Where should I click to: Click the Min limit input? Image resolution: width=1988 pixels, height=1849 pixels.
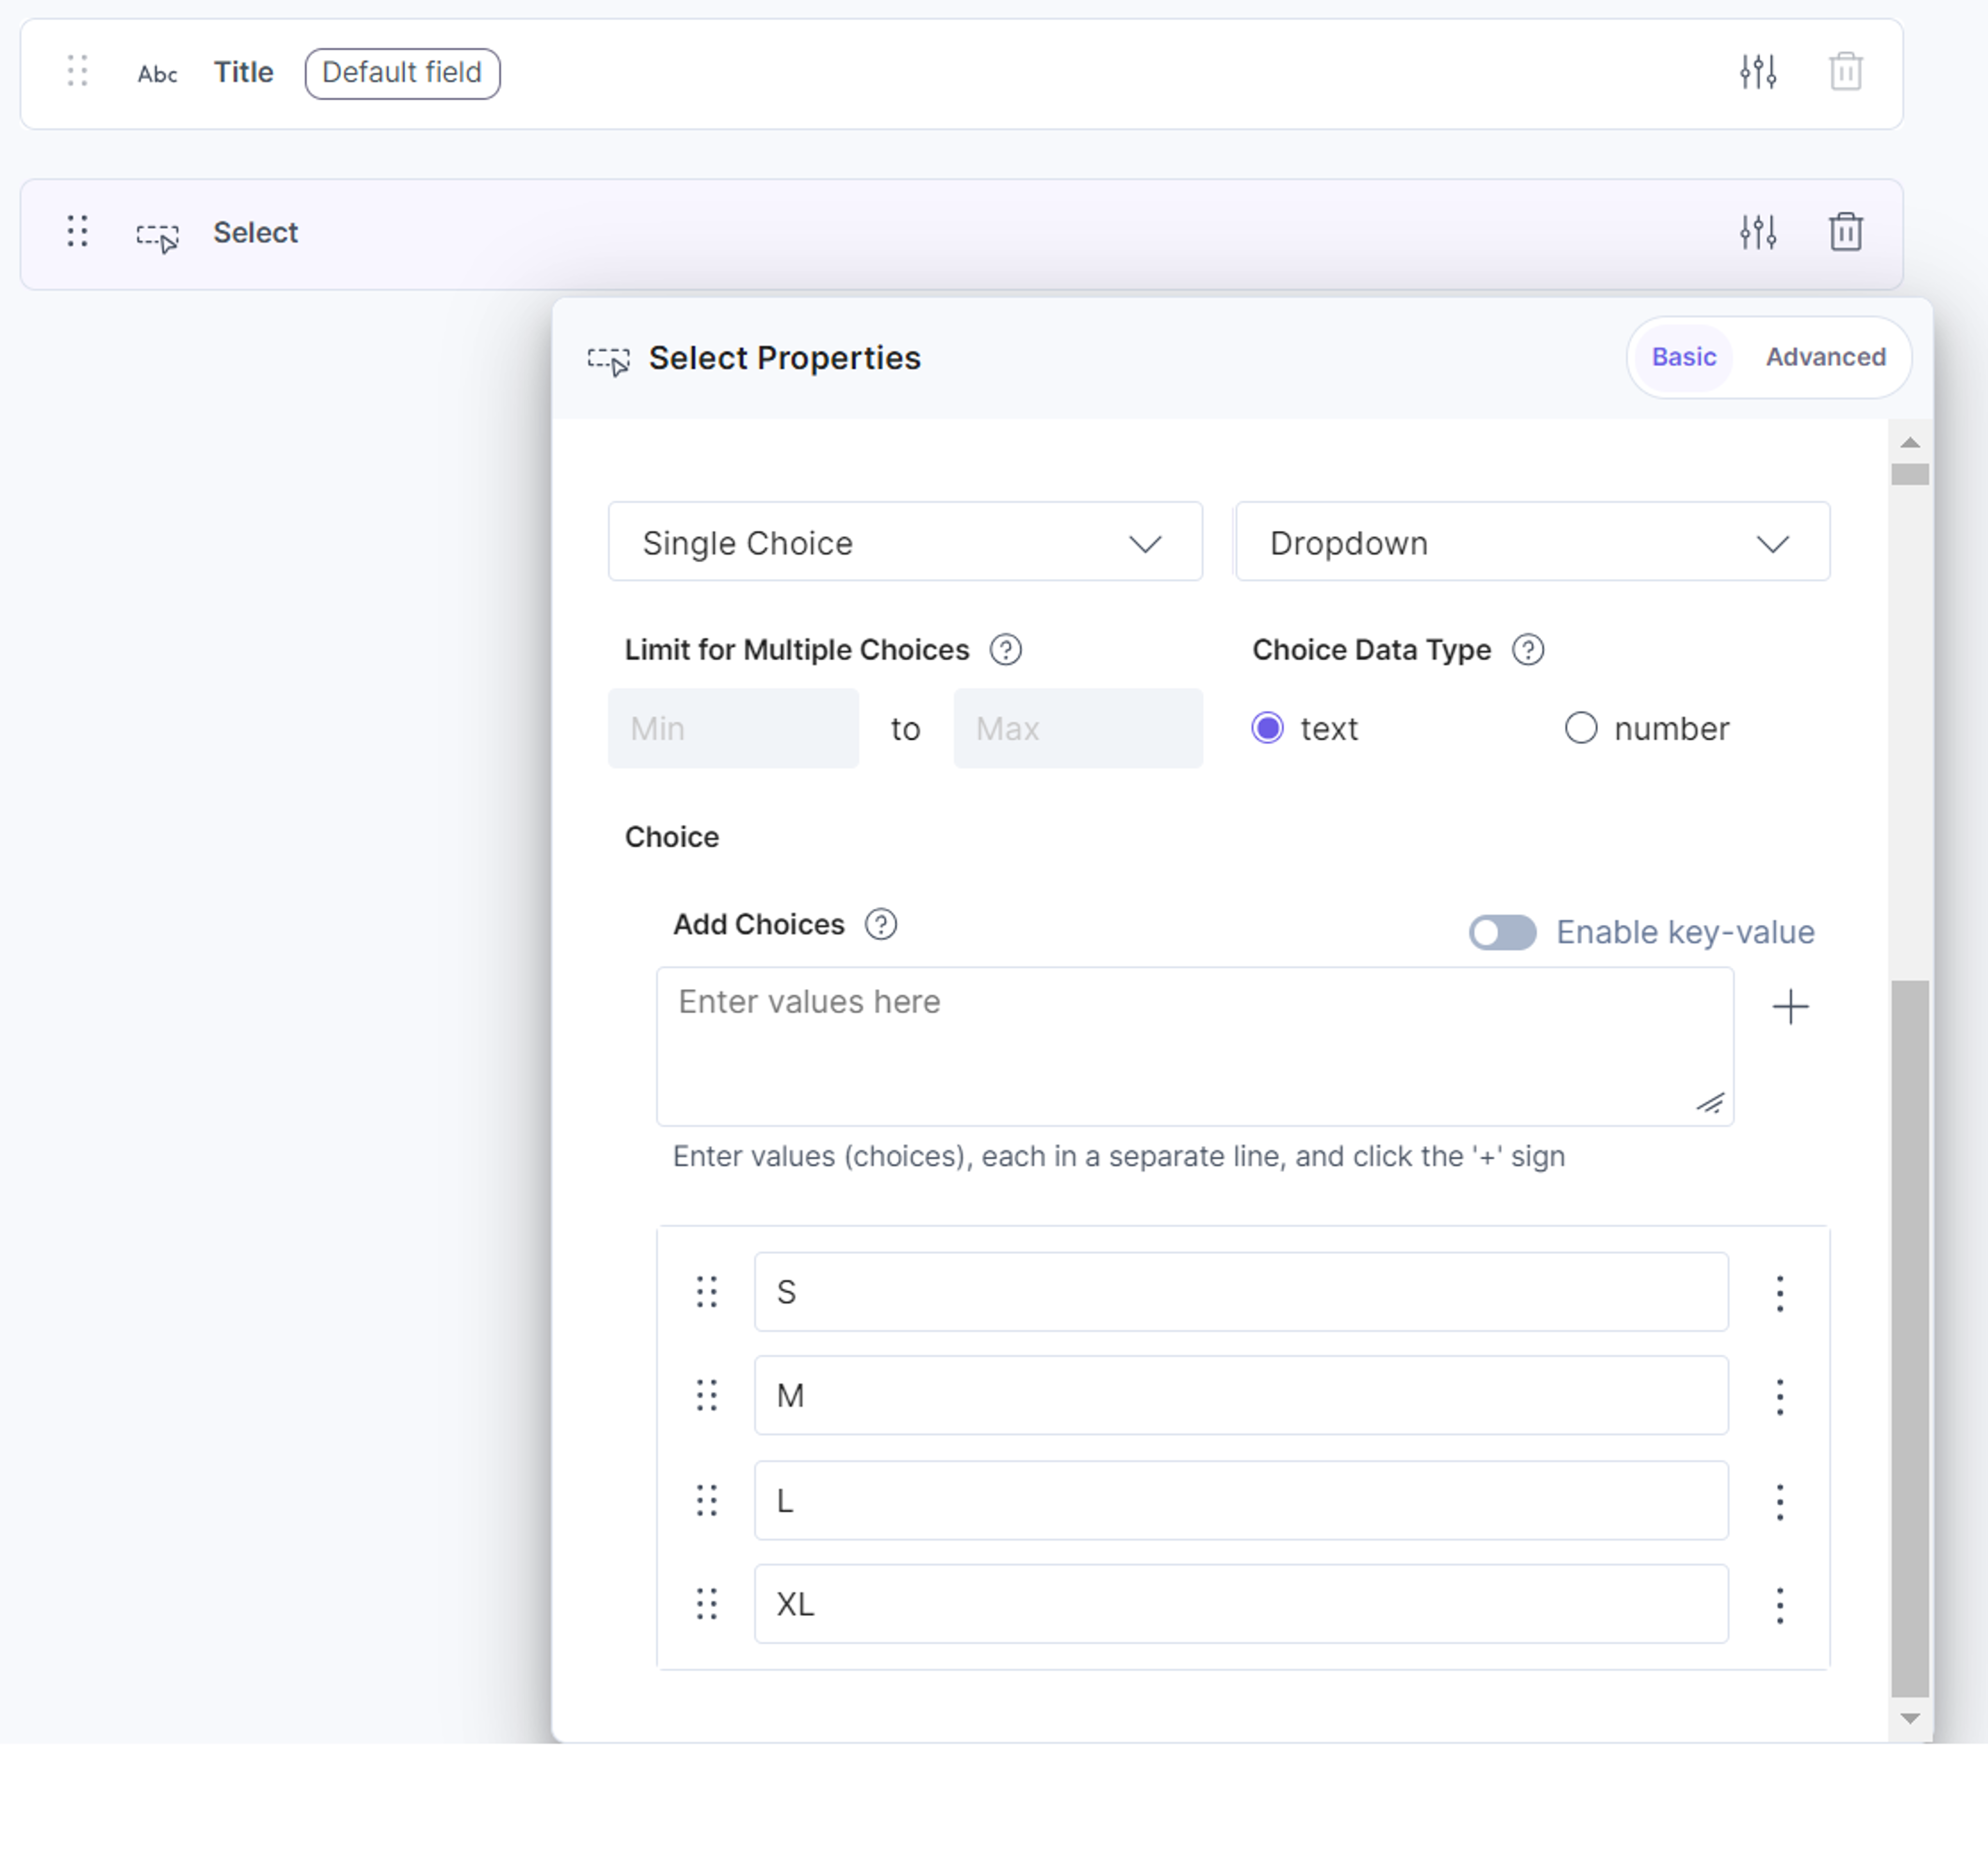click(733, 728)
